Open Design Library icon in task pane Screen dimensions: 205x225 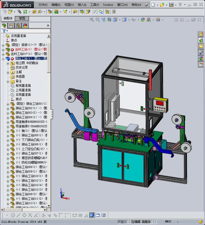click(x=201, y=40)
